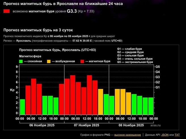This screenshot has width=186, height=139.
Task: Click 'G4 — очень сильная буря' legend entry
Action: coord(135,59)
